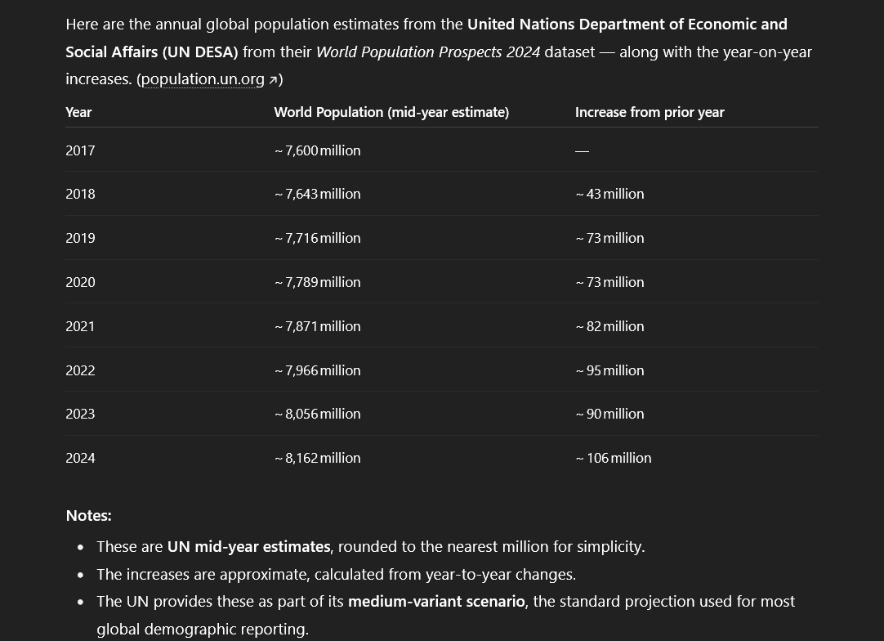Select the 2018 row's ~43 million increase
The width and height of the screenshot is (884, 641).
pos(609,194)
